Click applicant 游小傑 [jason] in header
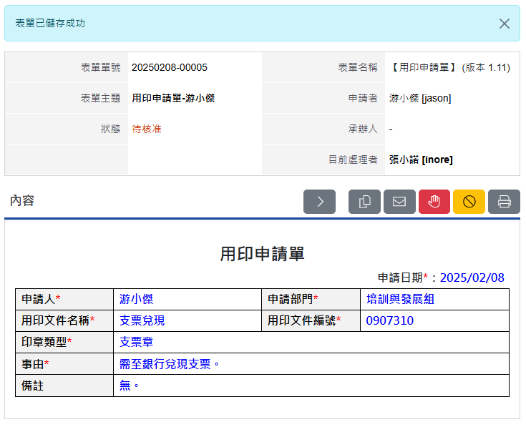Image resolution: width=526 pixels, height=427 pixels. click(x=420, y=98)
